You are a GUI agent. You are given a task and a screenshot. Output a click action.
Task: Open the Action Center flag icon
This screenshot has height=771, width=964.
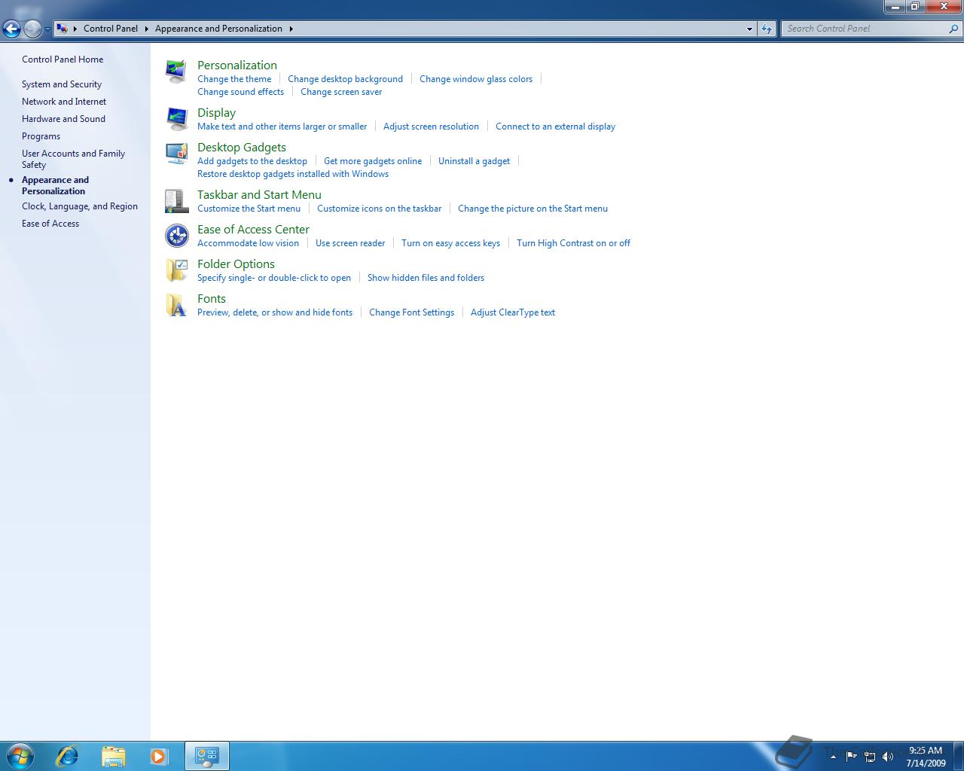coord(852,756)
